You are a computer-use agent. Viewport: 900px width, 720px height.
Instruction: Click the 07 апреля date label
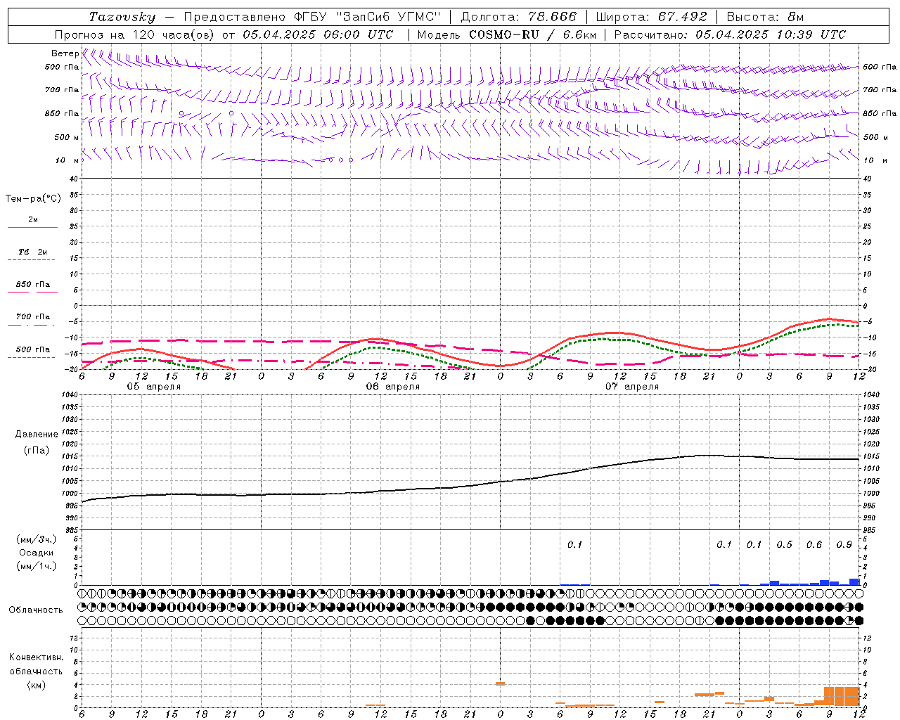(631, 387)
